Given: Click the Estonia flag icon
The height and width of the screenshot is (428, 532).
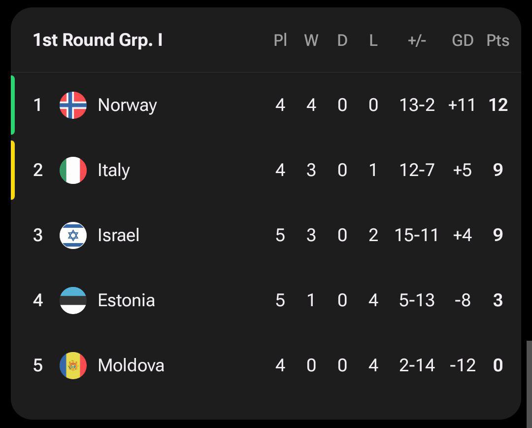Looking at the screenshot, I should pos(73,300).
